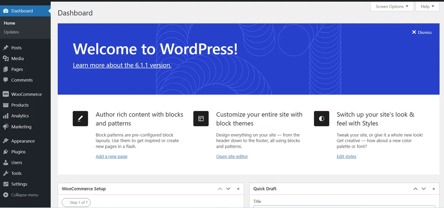Click the pencil icon beside Author rich content
This screenshot has height=208, width=444.
(80, 119)
